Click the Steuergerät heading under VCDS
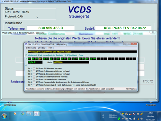161x121 pixels. tap(79, 16)
